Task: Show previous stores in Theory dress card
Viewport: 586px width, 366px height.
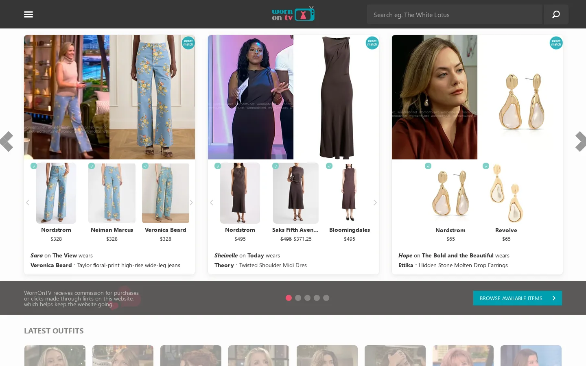Action: click(x=212, y=203)
